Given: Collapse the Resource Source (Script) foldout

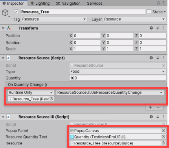Looking at the screenshot, I should 3,58.
